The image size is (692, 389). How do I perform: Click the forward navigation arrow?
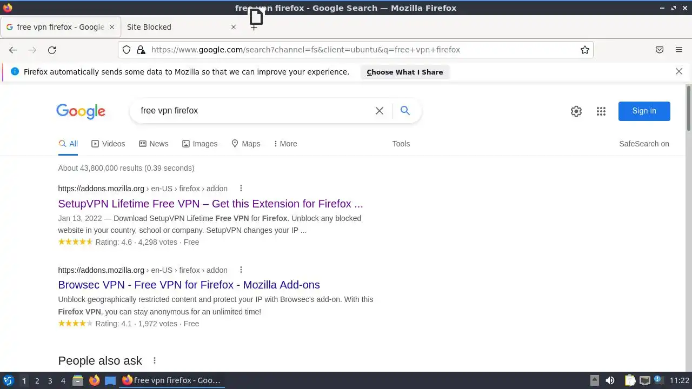pos(32,50)
